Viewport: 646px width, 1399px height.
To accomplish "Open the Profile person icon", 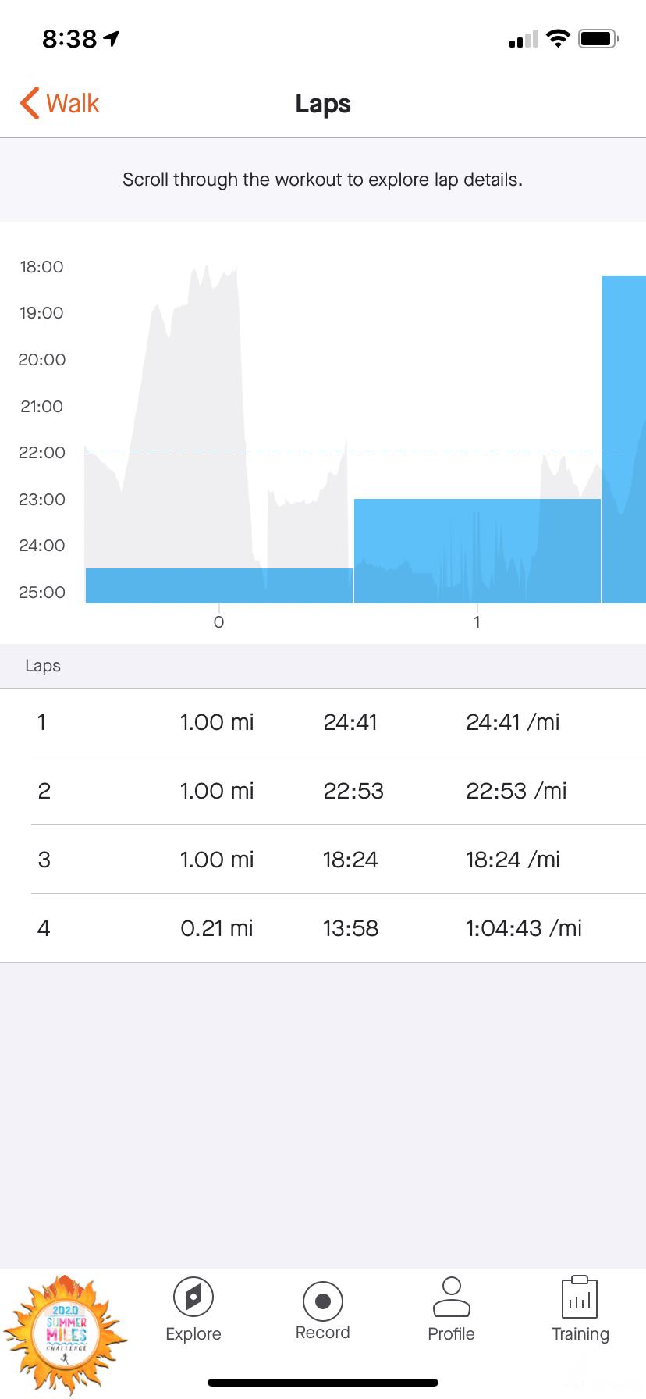I will (451, 1298).
